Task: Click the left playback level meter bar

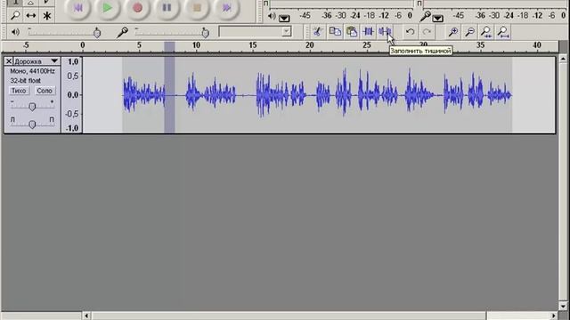Action: tap(341, 4)
